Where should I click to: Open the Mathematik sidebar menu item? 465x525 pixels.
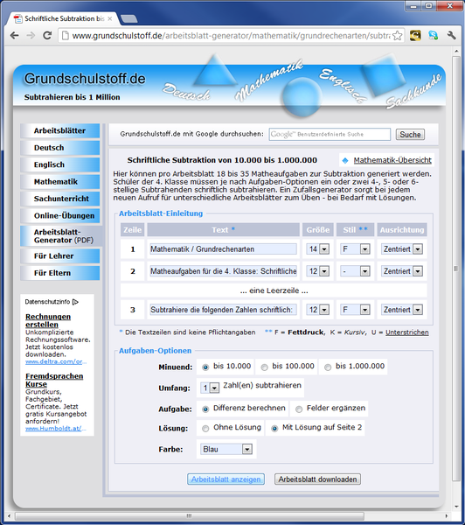pos(60,182)
